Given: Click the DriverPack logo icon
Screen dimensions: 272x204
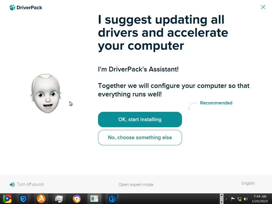Looking at the screenshot, I should click(12, 8).
